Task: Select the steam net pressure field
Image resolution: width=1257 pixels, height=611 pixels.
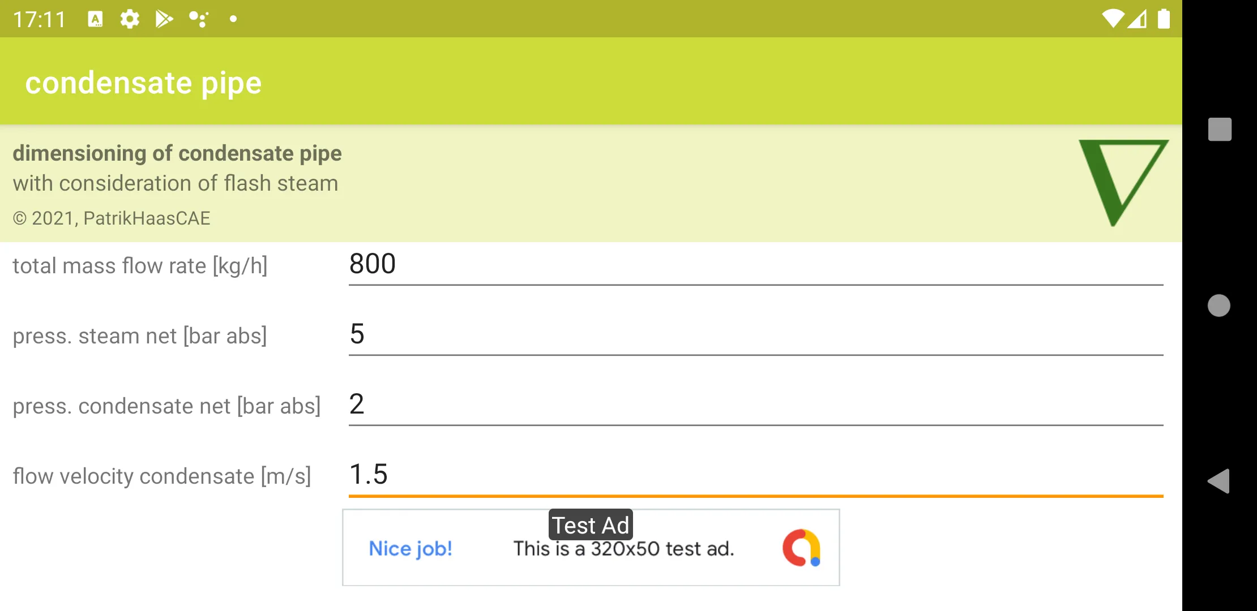Action: [x=756, y=335]
